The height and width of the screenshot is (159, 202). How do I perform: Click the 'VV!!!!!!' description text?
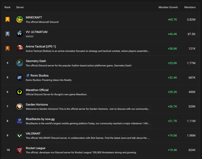29,36
